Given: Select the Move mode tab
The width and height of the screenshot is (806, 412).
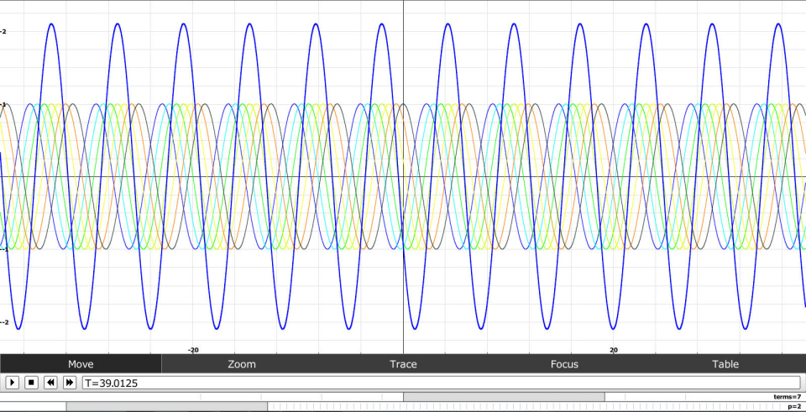Looking at the screenshot, I should tap(81, 363).
